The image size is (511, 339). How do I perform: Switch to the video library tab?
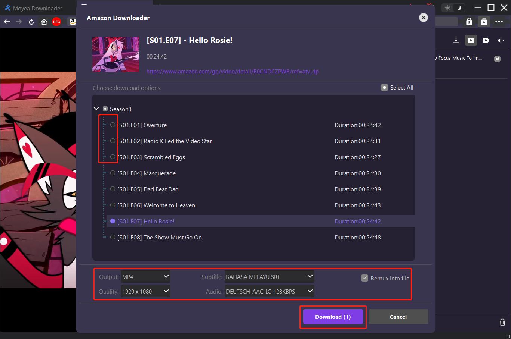pyautogui.click(x=471, y=40)
